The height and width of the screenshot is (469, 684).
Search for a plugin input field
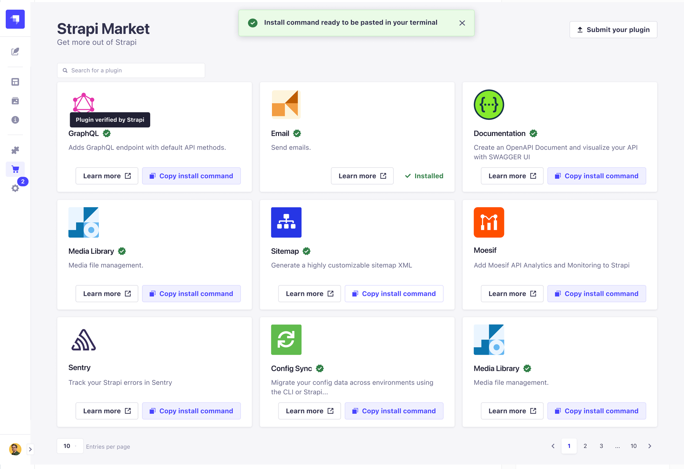(x=131, y=70)
